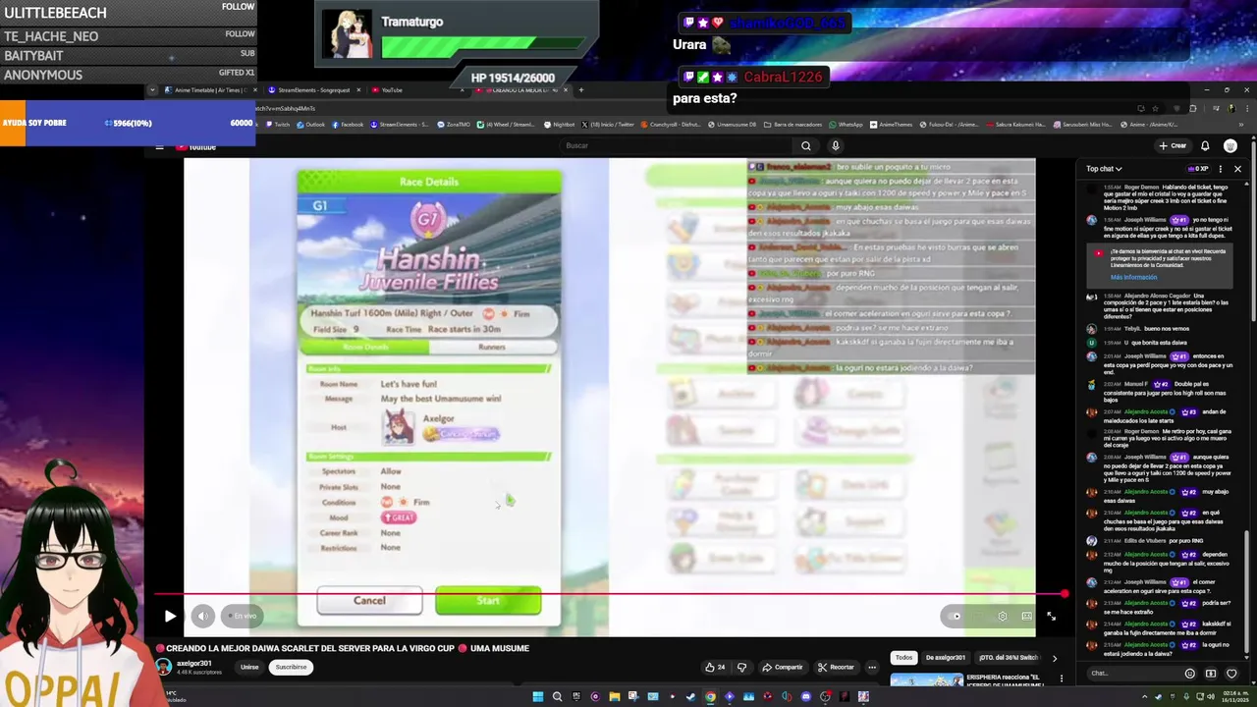The width and height of the screenshot is (1257, 707).
Task: Open ERISPHERIA reacciona video thumbnail
Action: pyautogui.click(x=926, y=680)
